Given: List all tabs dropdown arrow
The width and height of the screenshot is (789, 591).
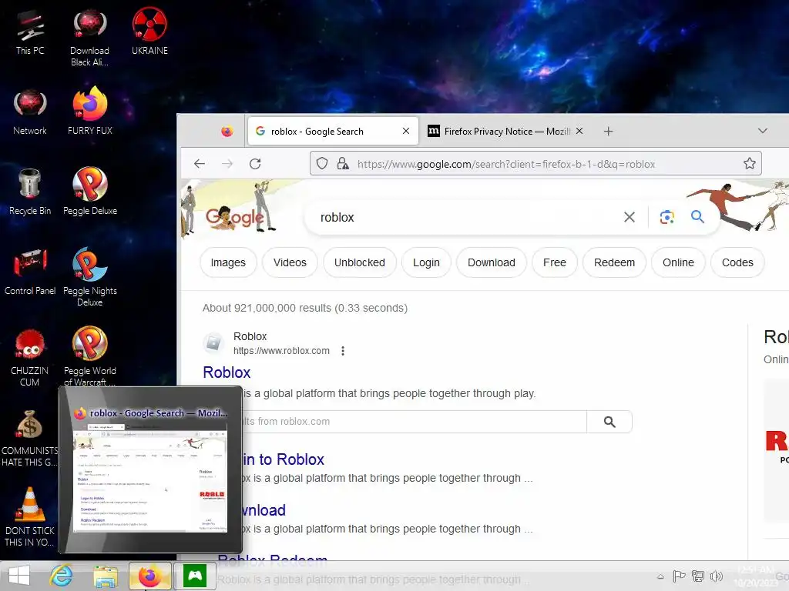Looking at the screenshot, I should pos(762,131).
